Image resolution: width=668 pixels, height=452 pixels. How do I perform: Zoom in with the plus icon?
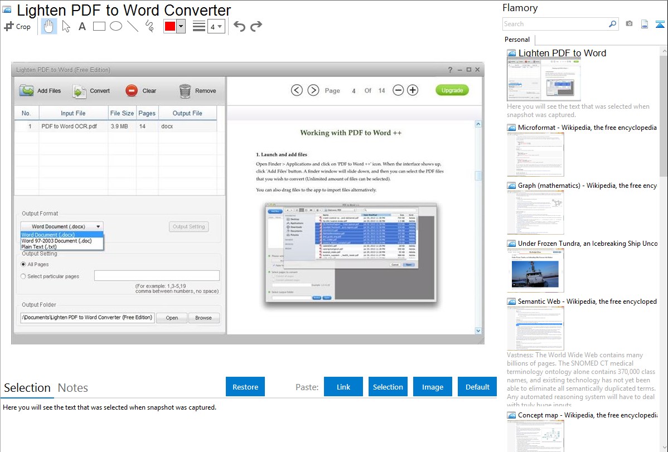413,90
